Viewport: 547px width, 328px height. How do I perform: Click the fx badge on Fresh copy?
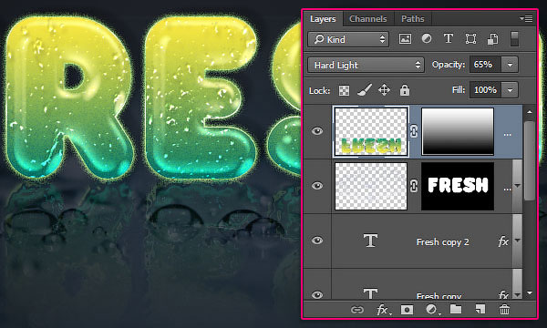pyautogui.click(x=503, y=295)
